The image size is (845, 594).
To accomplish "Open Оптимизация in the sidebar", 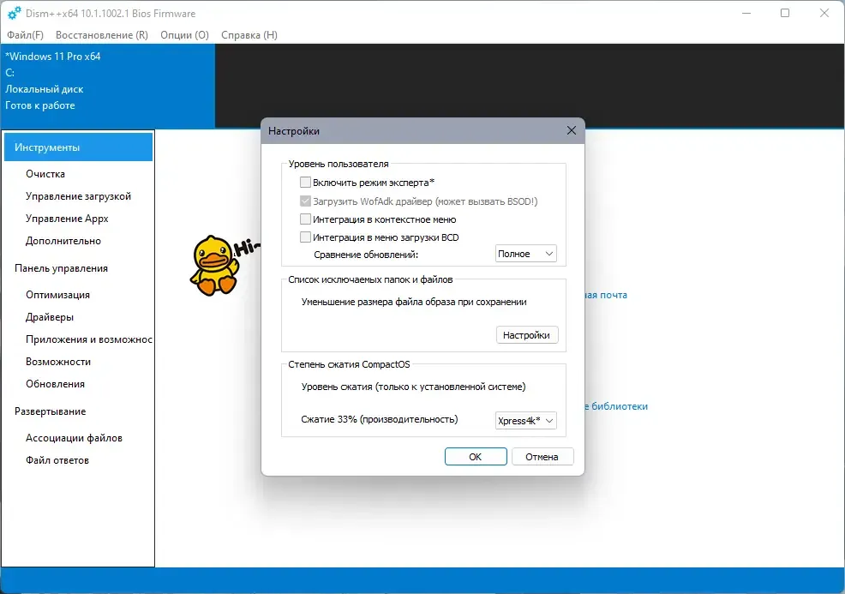I will click(57, 295).
